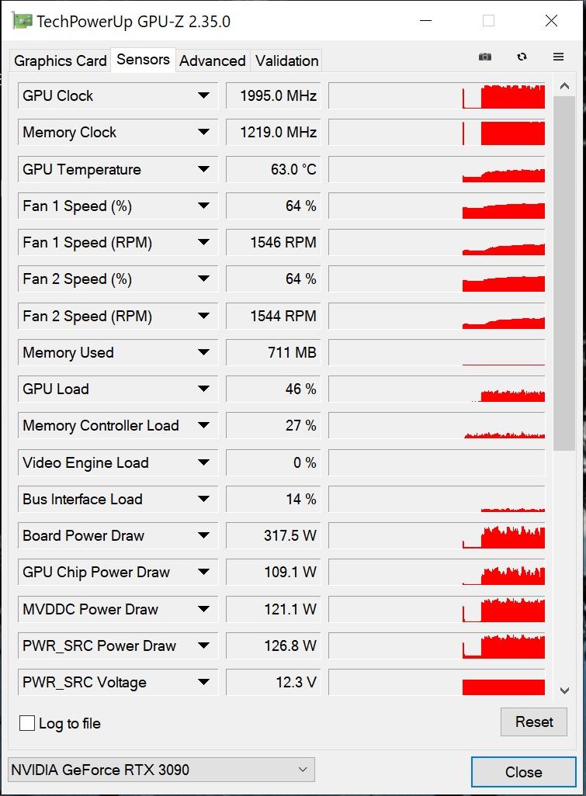Click the vertical scrollbar thumb
The image size is (586, 796).
click(564, 273)
